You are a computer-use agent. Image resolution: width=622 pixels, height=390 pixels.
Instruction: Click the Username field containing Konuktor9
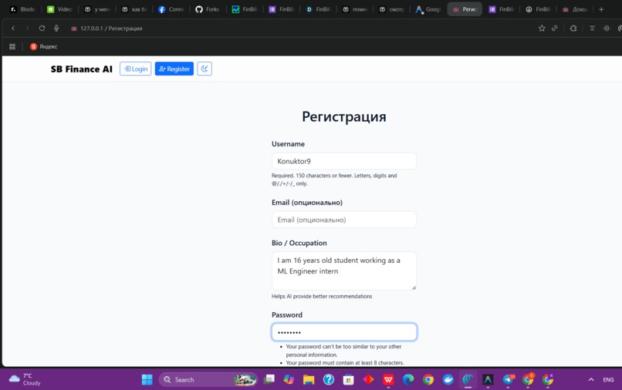344,161
